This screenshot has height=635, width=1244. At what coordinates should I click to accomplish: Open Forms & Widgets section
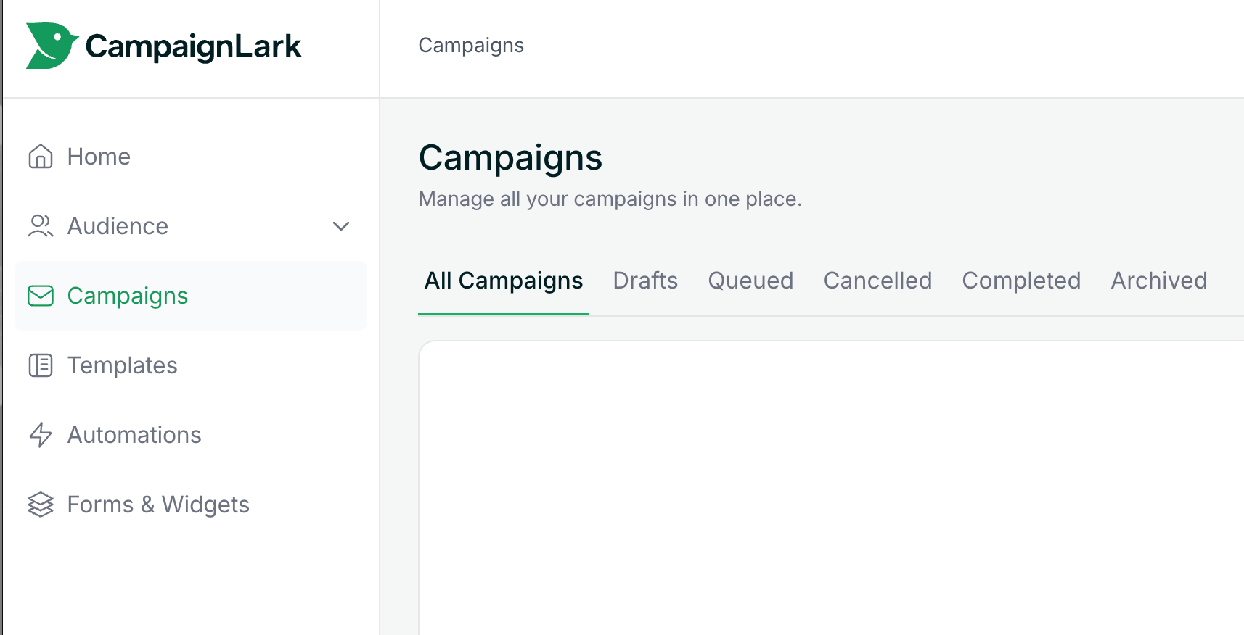(158, 505)
